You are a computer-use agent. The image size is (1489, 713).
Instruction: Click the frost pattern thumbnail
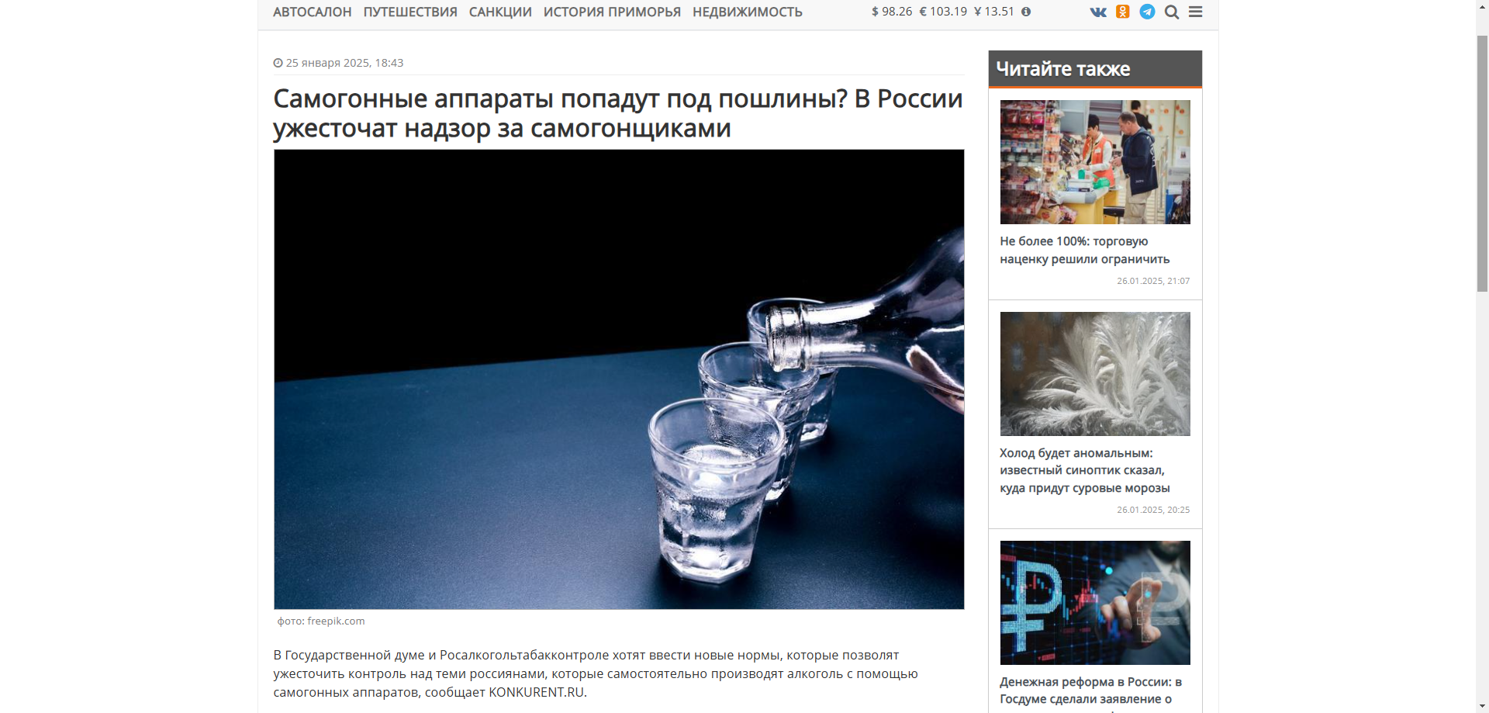click(1095, 374)
